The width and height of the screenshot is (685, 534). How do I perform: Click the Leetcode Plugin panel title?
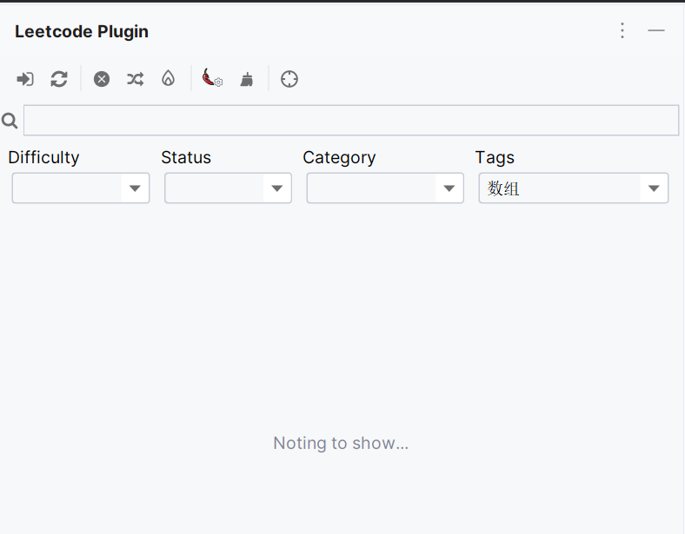(82, 31)
